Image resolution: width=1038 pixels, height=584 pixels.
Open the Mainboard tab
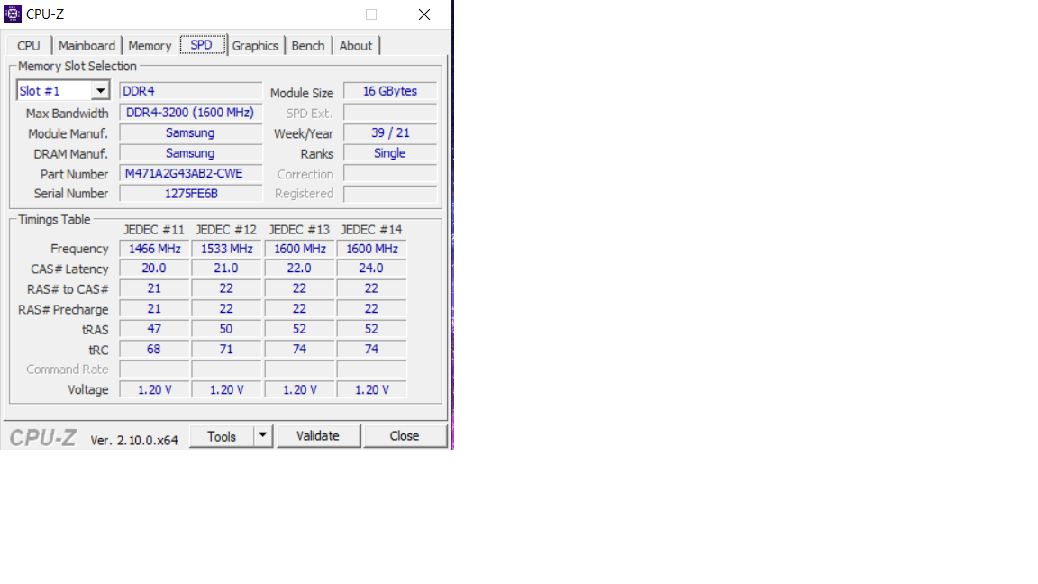[86, 46]
